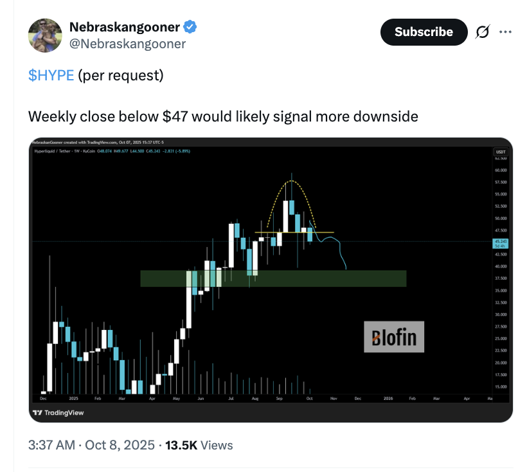Image resolution: width=527 pixels, height=472 pixels.
Task: Open Nebraskangooner's profile avatar
Action: 44,35
